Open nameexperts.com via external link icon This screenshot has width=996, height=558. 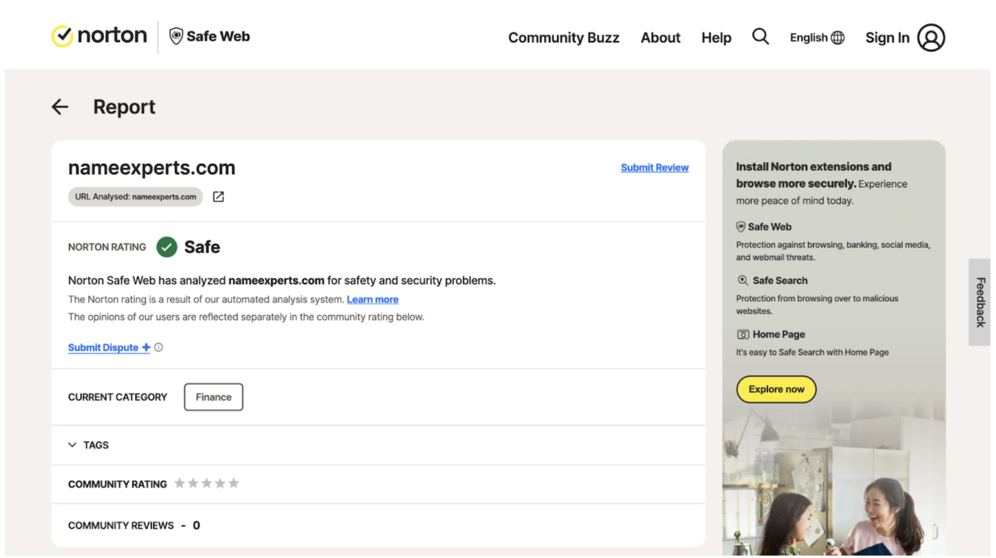219,197
